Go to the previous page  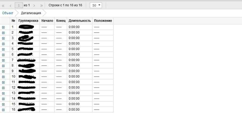pos(10,5)
